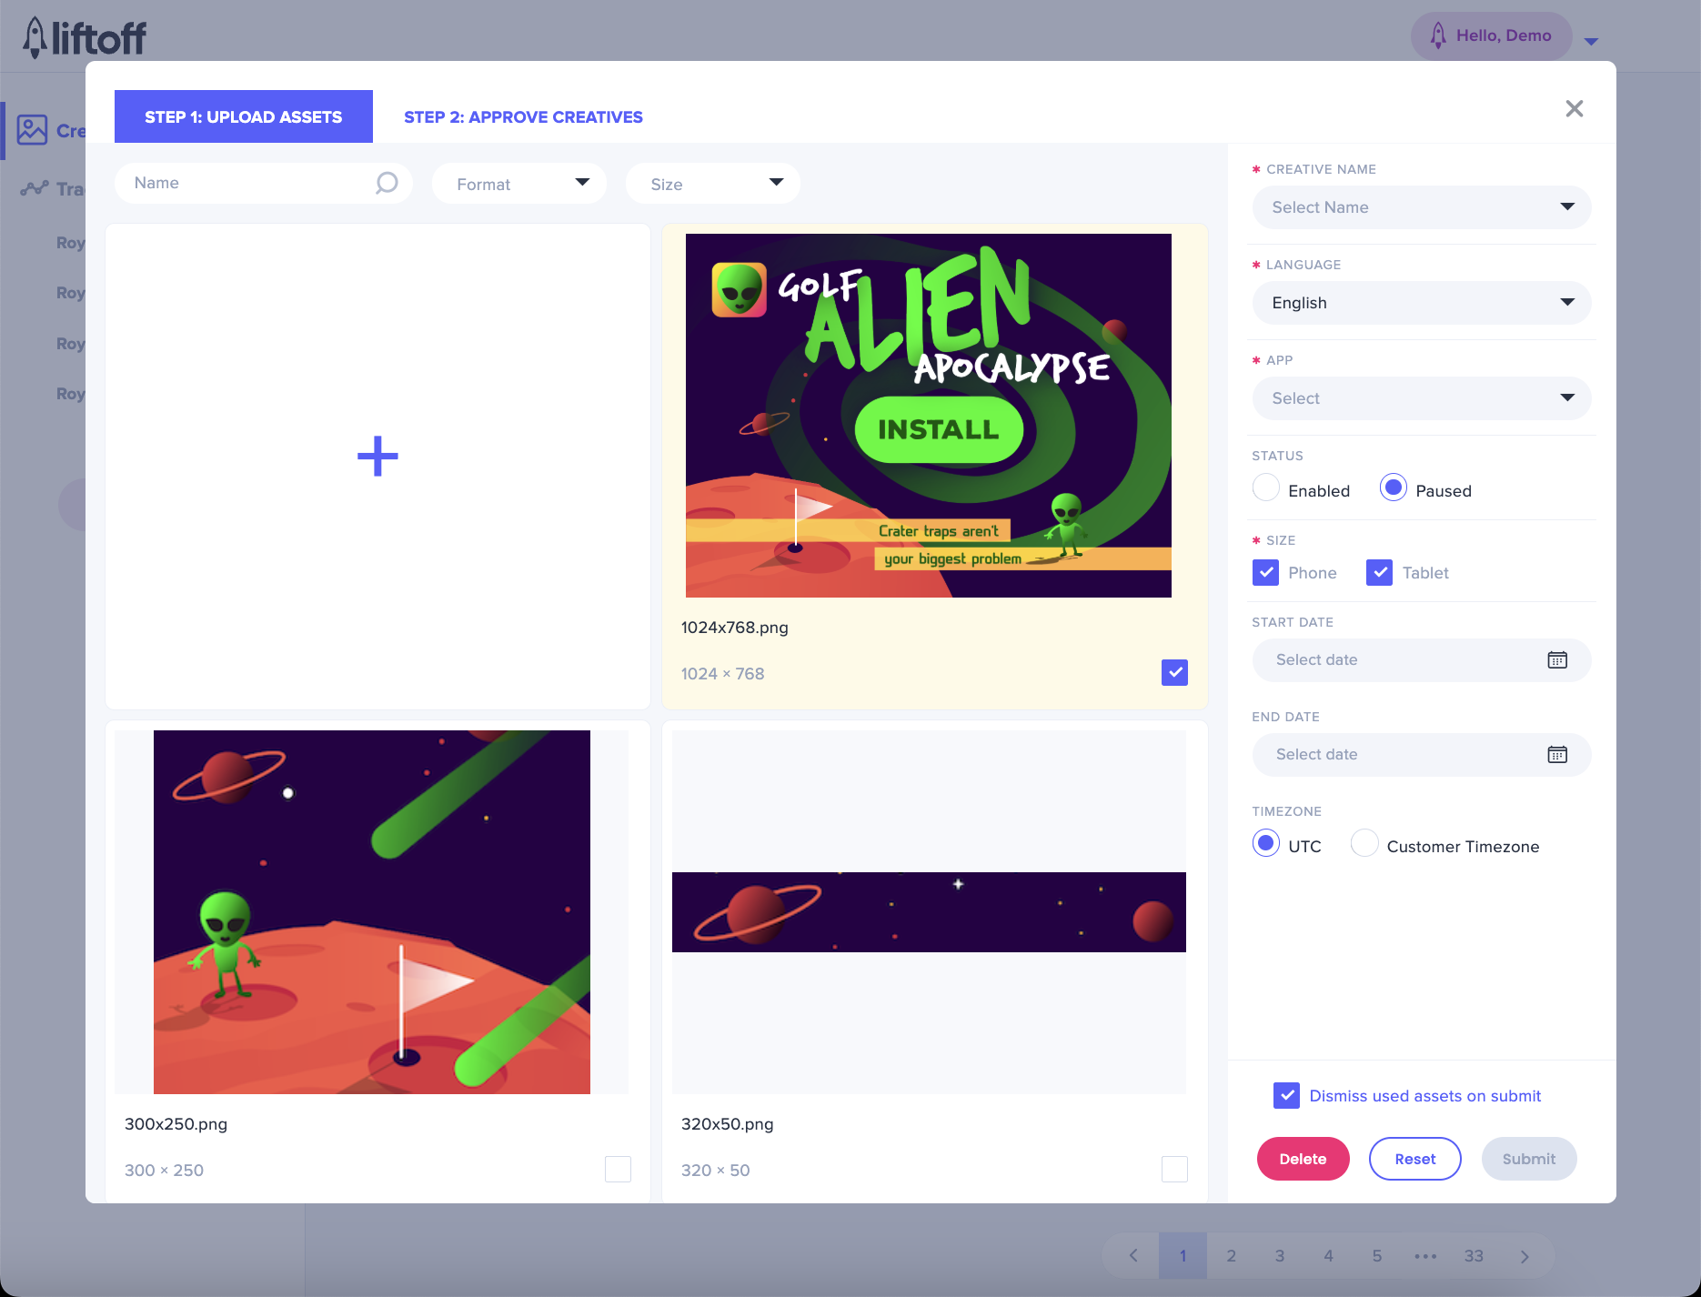
Task: Close the upload assets dialog
Action: tap(1574, 109)
